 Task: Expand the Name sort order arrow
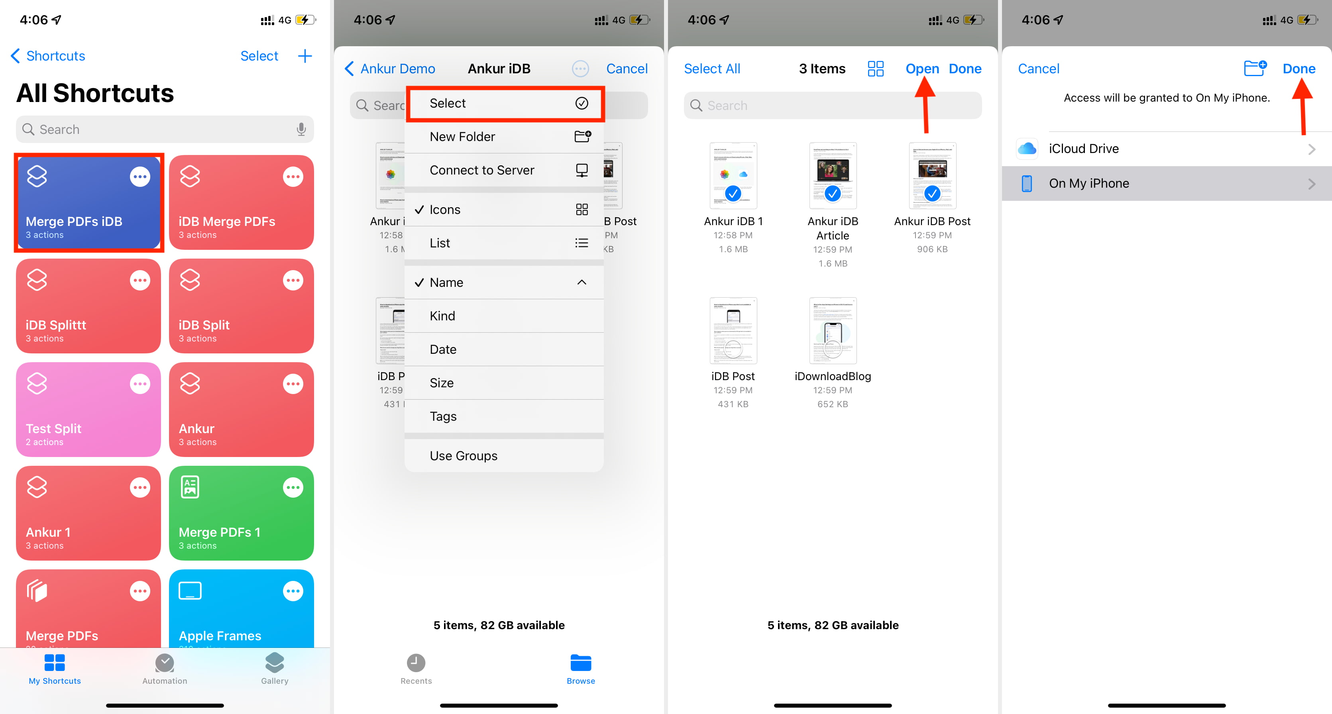coord(581,282)
